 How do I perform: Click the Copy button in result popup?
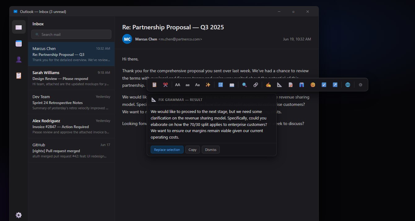[x=192, y=150]
